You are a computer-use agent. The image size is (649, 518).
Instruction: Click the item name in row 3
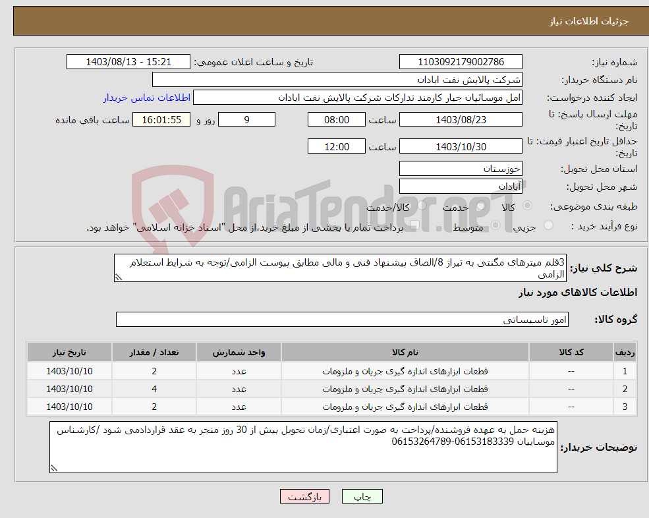[405, 407]
